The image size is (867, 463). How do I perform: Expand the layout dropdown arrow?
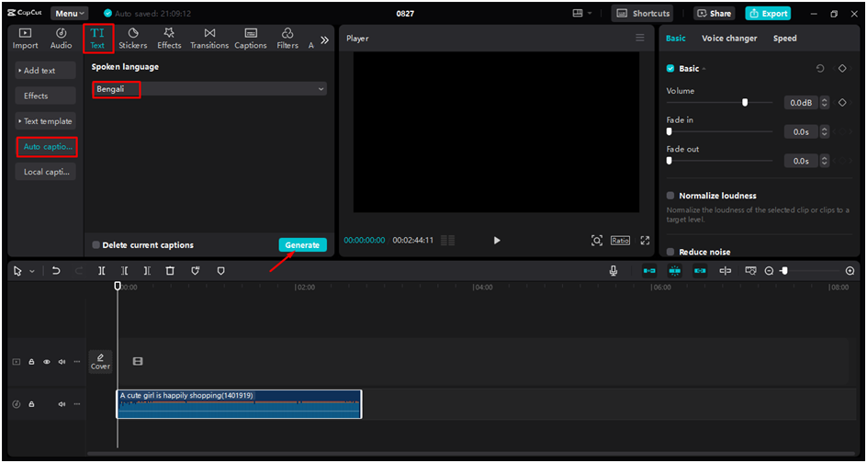click(x=590, y=13)
